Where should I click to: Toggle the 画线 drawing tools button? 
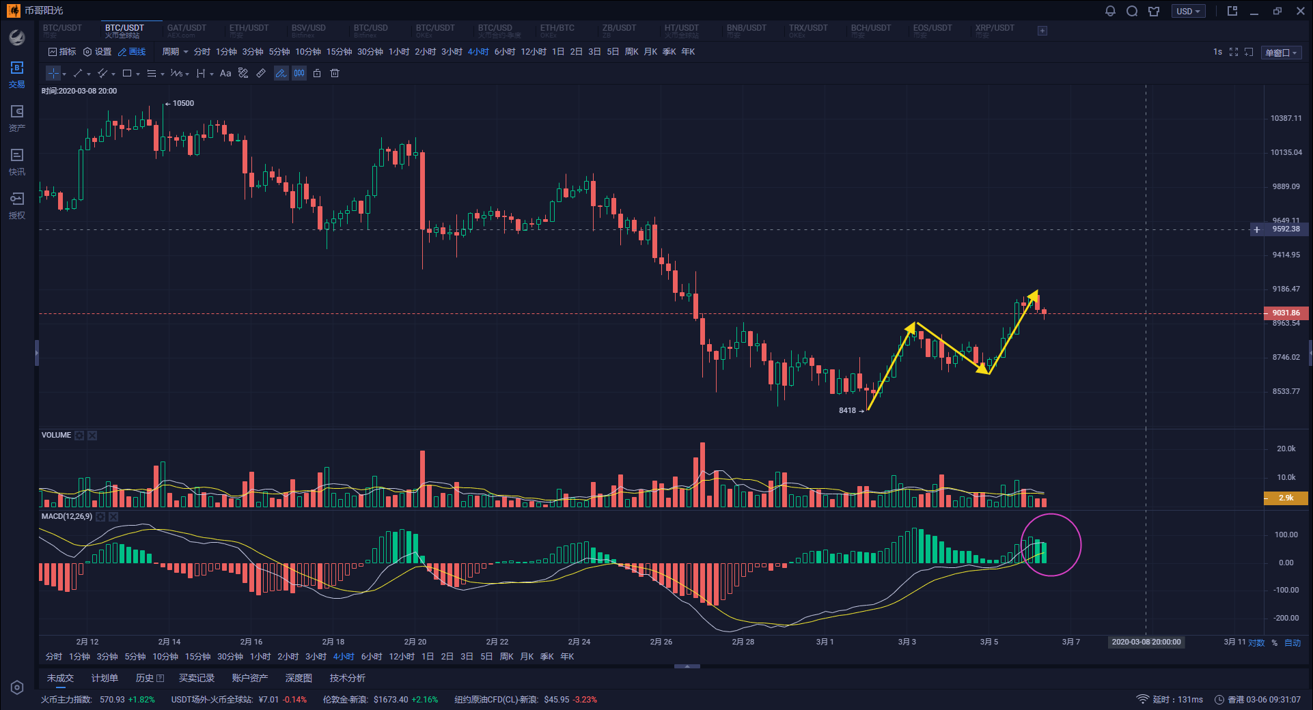pos(132,52)
